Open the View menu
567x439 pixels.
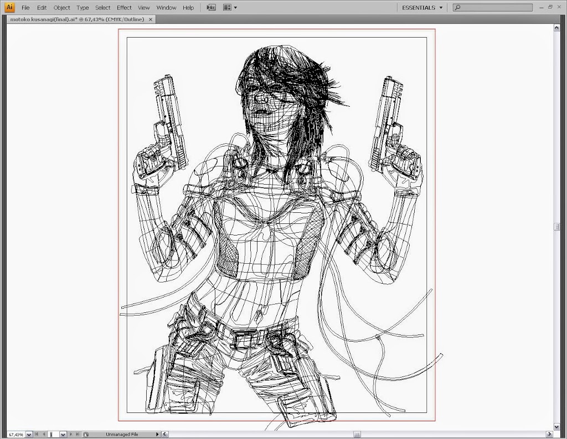(x=144, y=7)
